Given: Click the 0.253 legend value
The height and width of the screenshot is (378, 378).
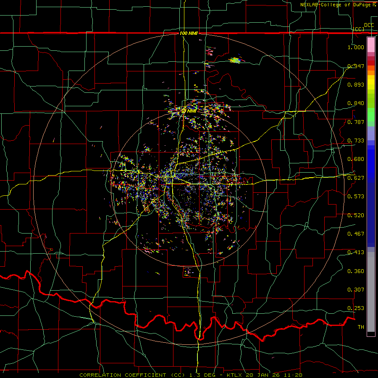Looking at the screenshot, I should [356, 308].
